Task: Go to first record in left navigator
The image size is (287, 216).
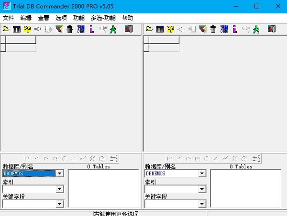Action: (x=27, y=158)
